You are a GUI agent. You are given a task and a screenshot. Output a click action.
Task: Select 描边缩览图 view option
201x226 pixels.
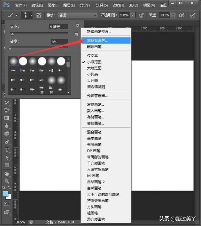click(x=106, y=87)
